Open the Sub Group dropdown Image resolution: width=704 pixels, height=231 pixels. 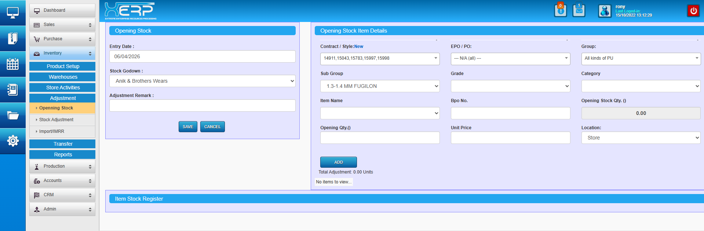tap(380, 86)
